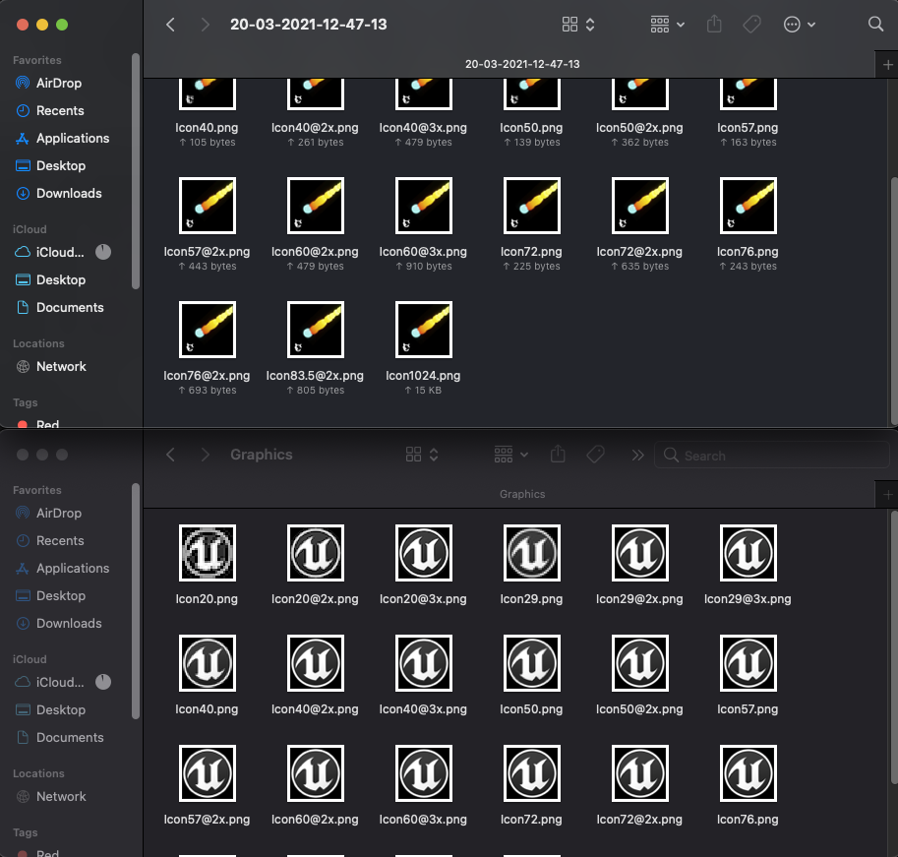Click the Graphics window vertical scrollbar
898x857 pixels.
[x=894, y=647]
